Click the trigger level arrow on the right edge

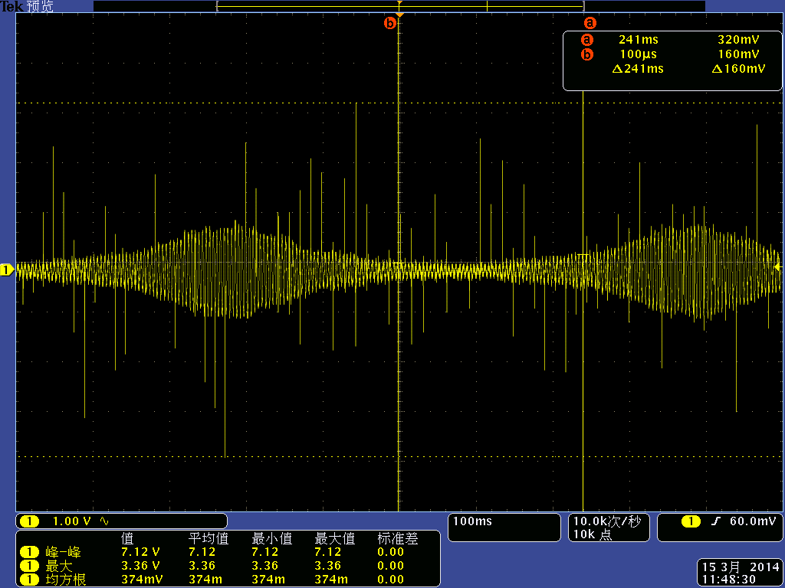click(x=777, y=267)
